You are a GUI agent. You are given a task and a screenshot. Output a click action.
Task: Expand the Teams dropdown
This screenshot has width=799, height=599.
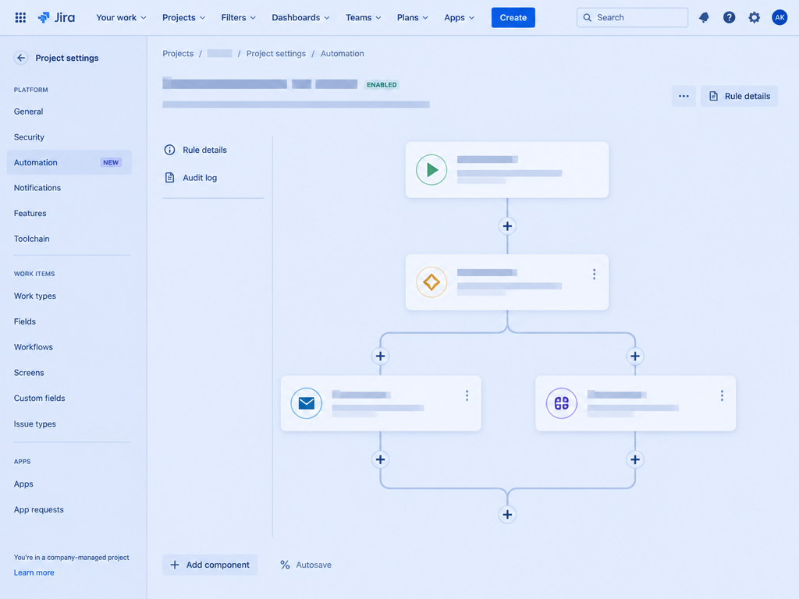click(364, 18)
